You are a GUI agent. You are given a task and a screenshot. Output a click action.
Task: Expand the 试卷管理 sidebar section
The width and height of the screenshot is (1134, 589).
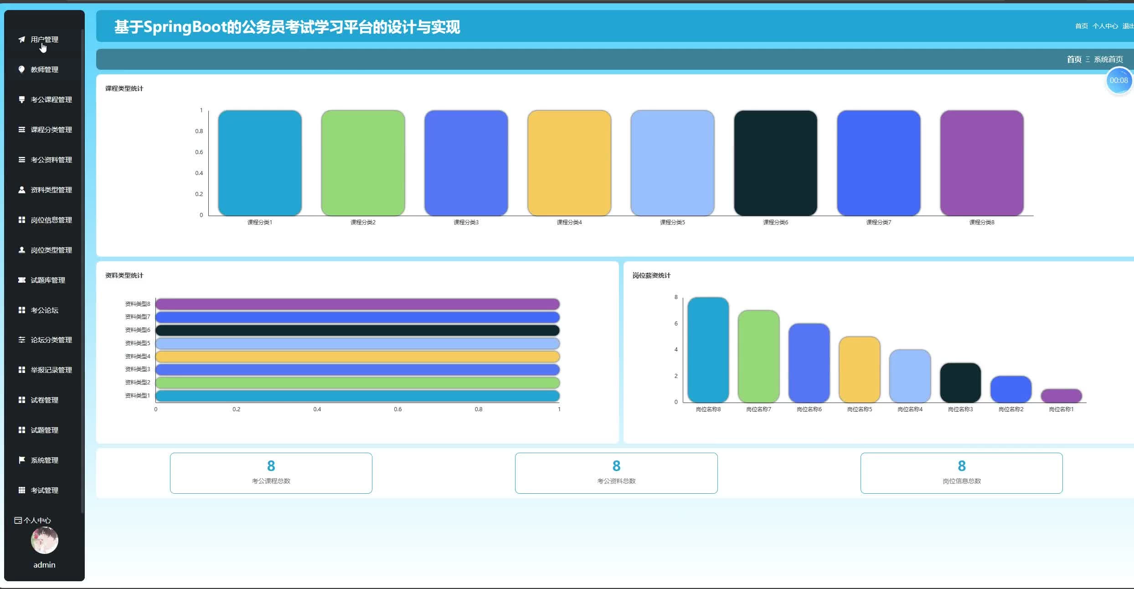[44, 400]
